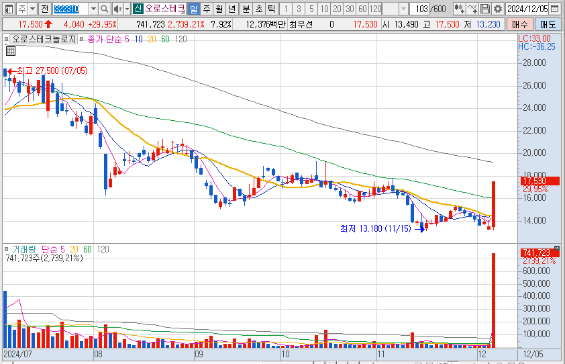Image resolution: width=565 pixels, height=364 pixels.
Task: Click the 2024/07 date axis label
Action: pyautogui.click(x=17, y=354)
